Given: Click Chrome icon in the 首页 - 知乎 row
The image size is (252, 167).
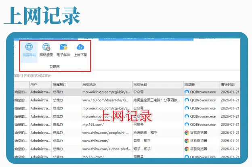Looking at the screenshot, I should [x=187, y=141].
